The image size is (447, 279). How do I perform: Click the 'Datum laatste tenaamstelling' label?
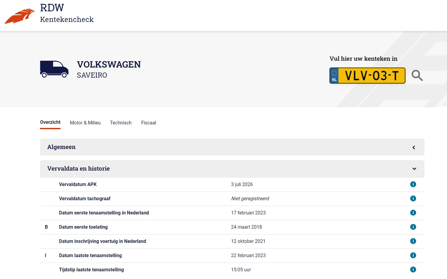coord(90,256)
